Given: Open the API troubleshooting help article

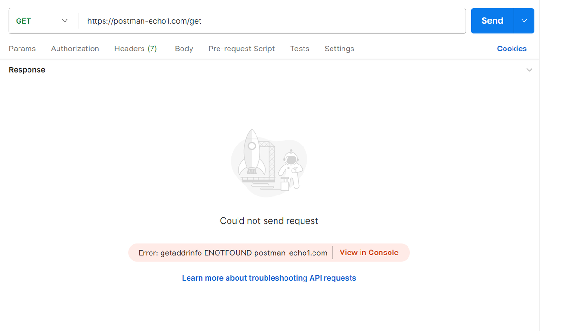Looking at the screenshot, I should click(x=269, y=278).
